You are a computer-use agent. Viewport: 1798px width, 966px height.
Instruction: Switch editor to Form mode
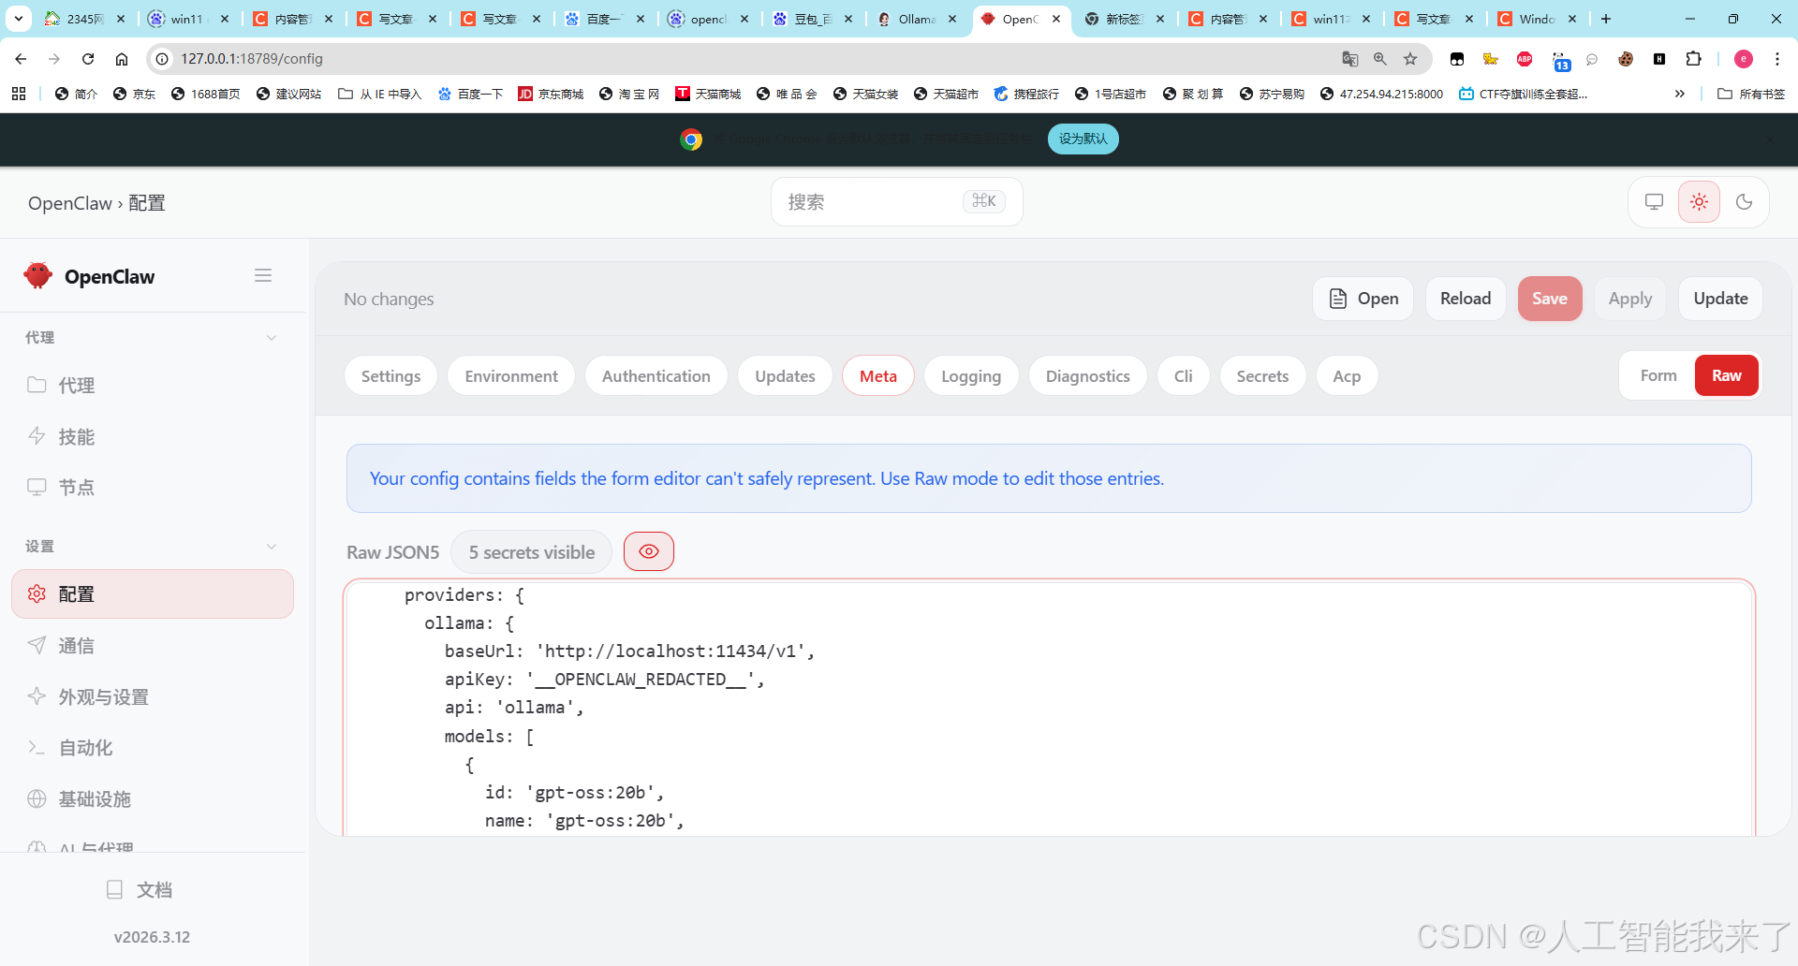click(1658, 375)
